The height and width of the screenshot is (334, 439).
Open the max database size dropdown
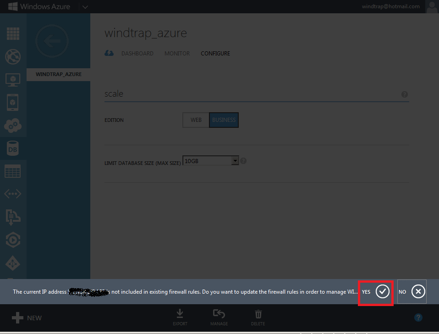(210, 161)
